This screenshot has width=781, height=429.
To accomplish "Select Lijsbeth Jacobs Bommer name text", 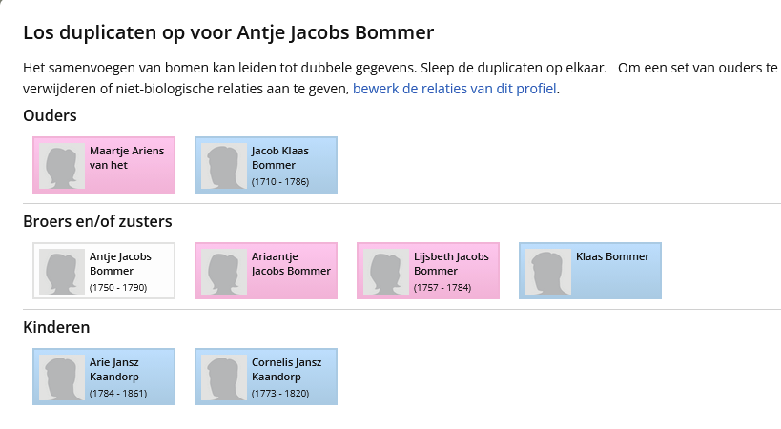I will pos(451,263).
